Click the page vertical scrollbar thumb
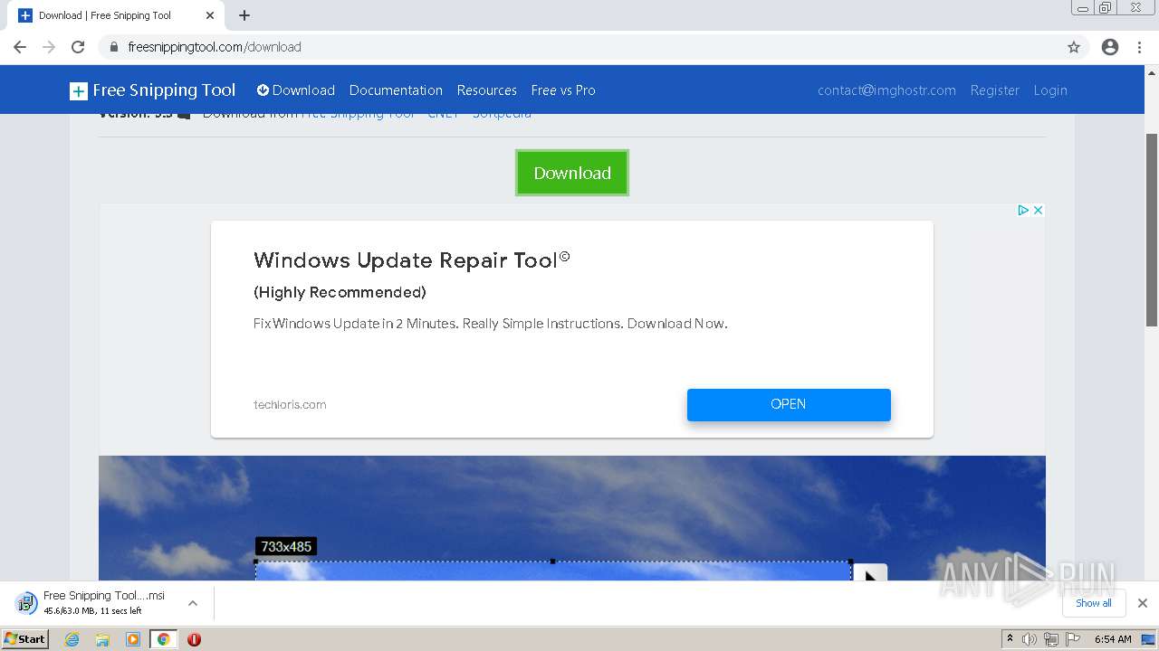This screenshot has width=1159, height=651. point(1152,230)
